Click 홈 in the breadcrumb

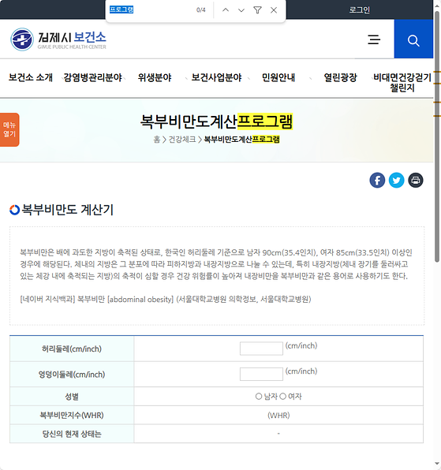[x=156, y=140]
